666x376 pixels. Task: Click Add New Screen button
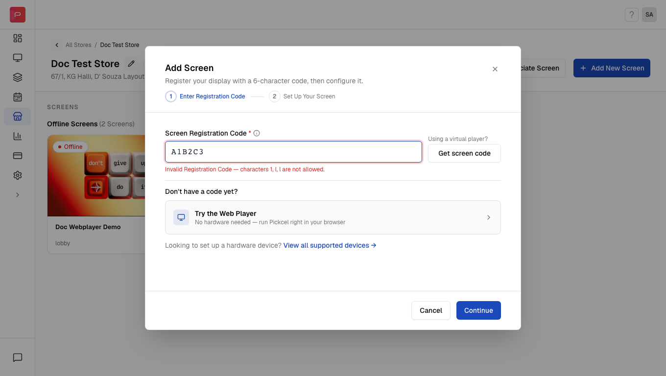pyautogui.click(x=612, y=68)
